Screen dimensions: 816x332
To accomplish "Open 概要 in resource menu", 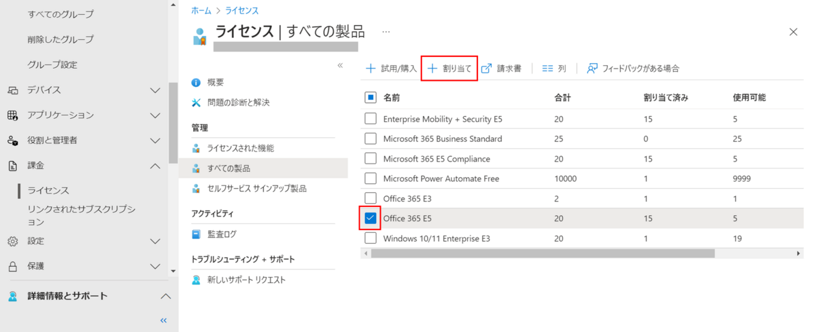I will coord(216,82).
